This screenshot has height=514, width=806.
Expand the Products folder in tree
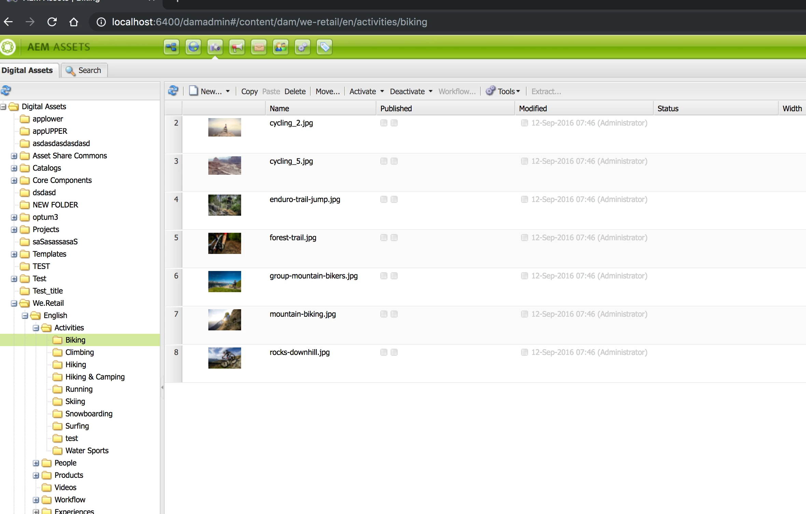pos(36,475)
